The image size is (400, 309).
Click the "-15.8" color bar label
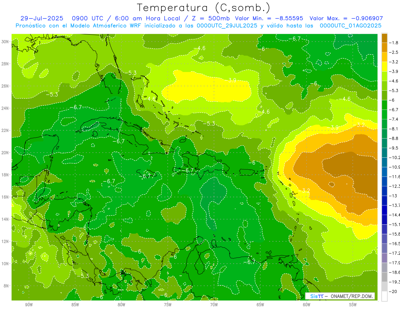click(x=395, y=234)
